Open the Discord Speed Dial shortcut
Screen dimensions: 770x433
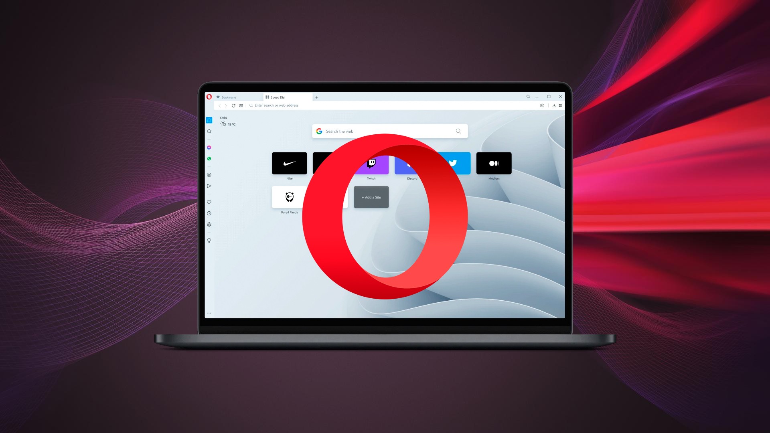(412, 163)
